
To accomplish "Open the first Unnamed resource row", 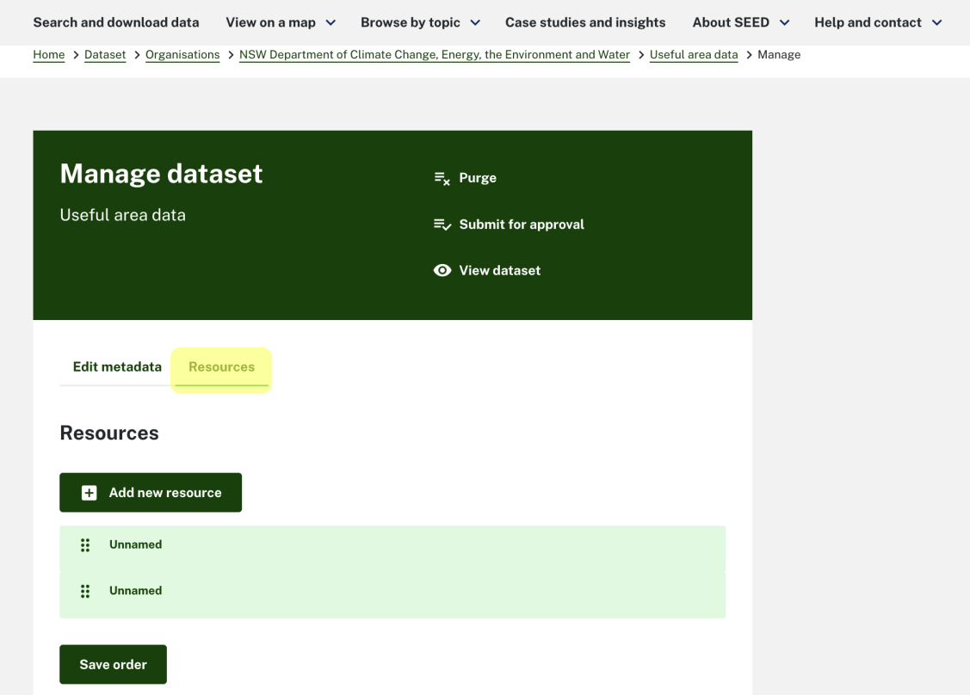I will coord(392,548).
